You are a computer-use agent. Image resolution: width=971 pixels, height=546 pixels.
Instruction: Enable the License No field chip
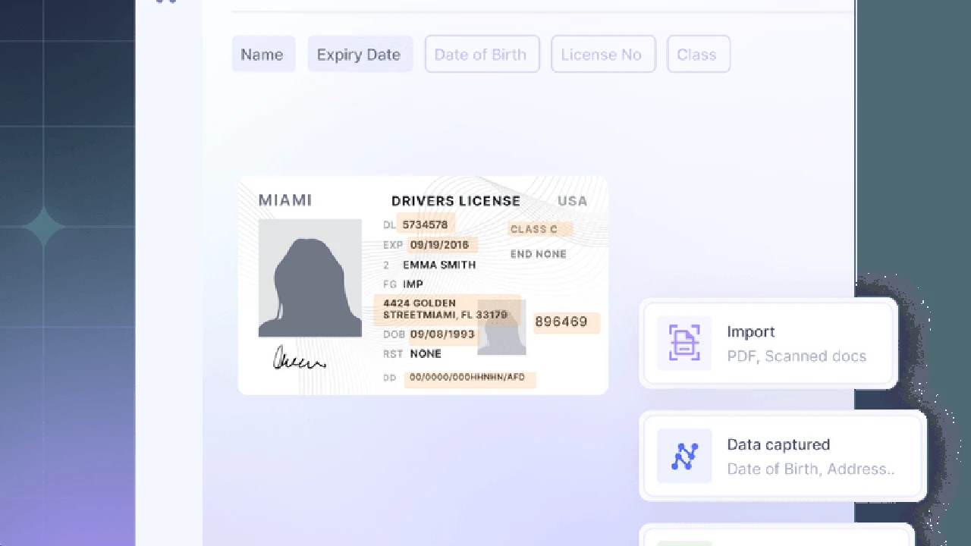coord(602,55)
